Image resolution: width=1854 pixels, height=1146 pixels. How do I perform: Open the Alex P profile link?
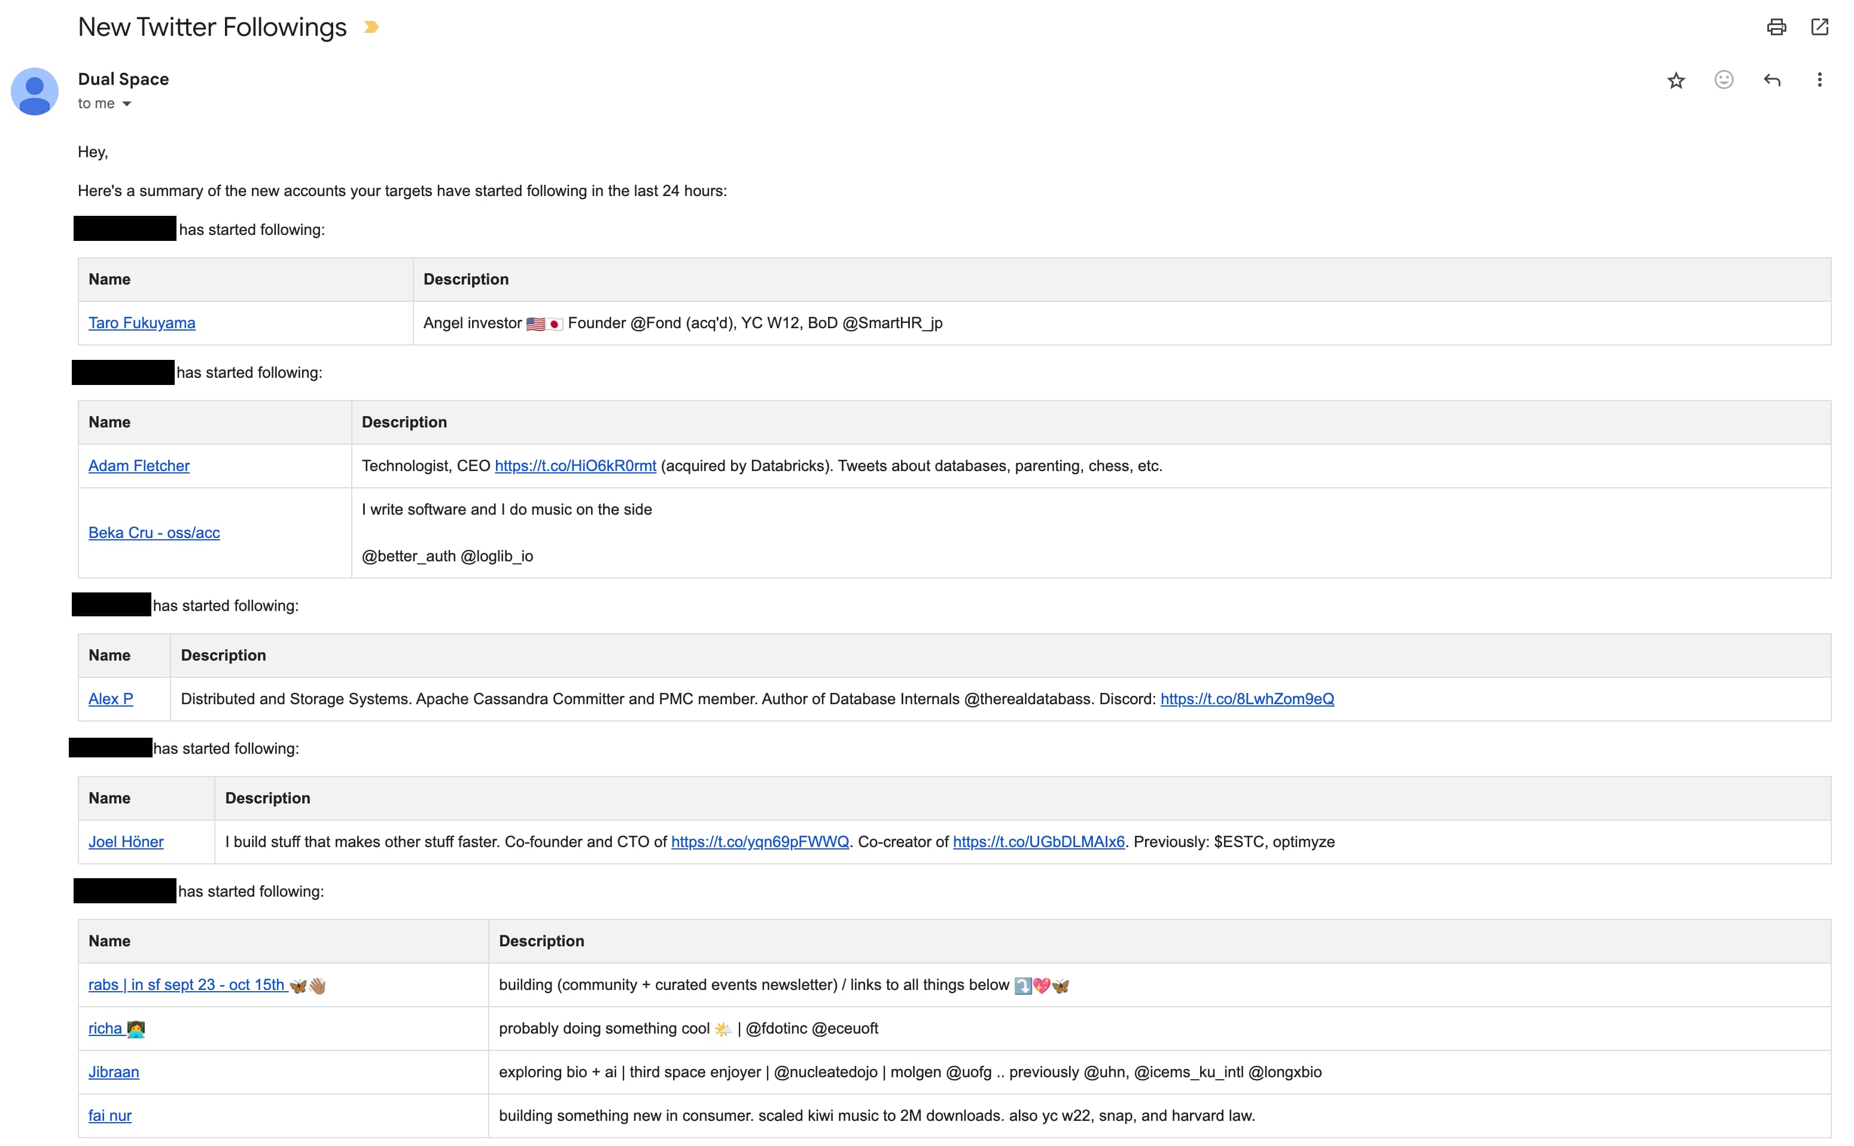pos(111,699)
